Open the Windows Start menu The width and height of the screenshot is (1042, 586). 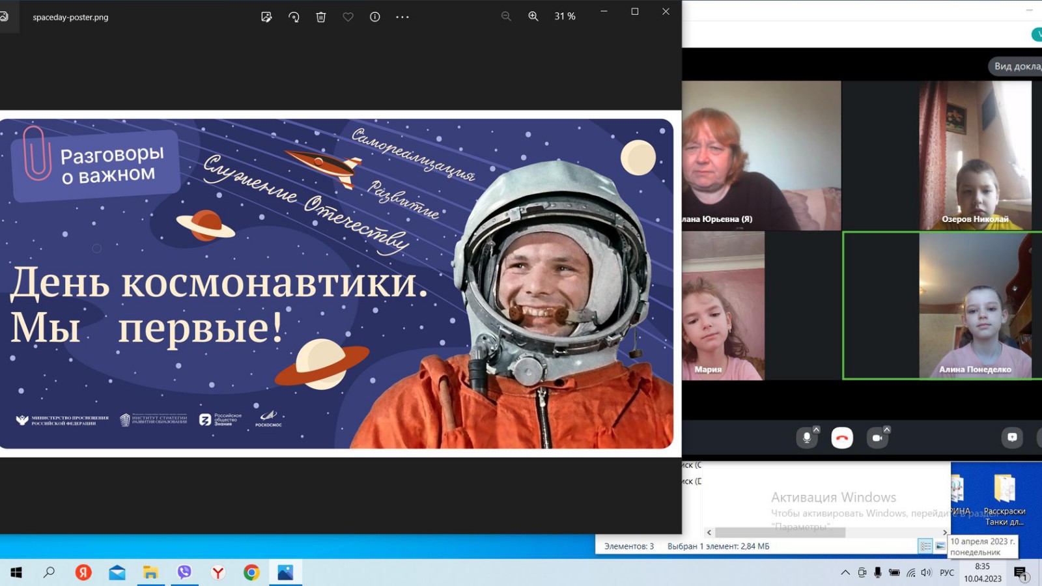tap(16, 572)
